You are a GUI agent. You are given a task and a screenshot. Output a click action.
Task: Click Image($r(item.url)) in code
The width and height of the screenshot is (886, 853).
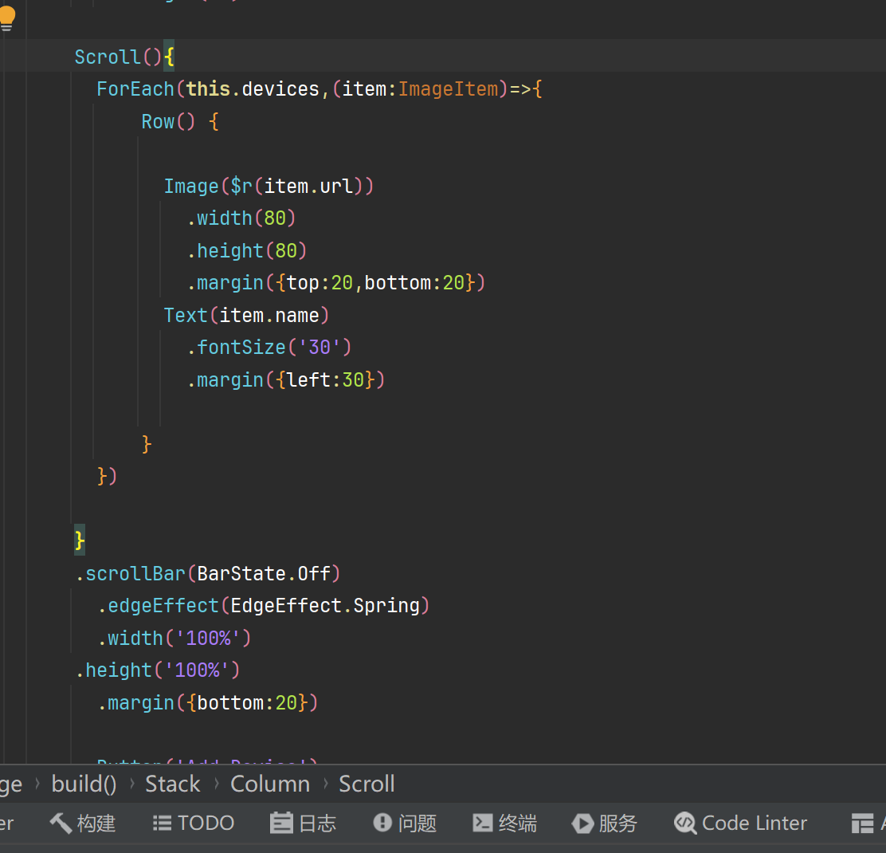point(269,186)
